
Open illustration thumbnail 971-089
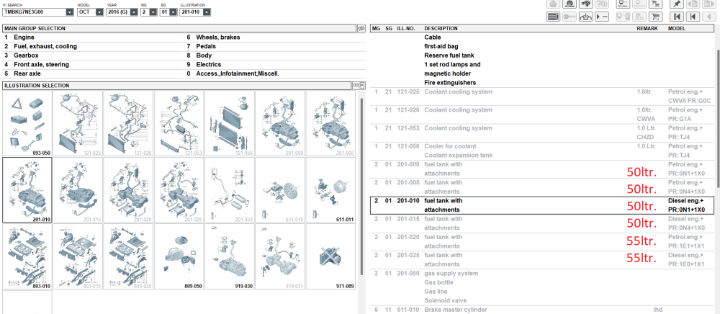point(330,256)
